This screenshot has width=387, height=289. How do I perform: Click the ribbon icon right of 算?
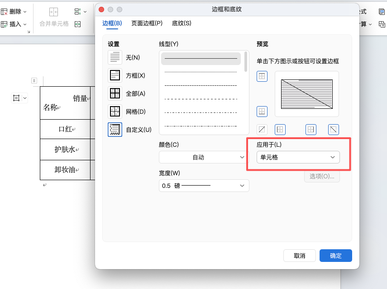[x=382, y=24]
